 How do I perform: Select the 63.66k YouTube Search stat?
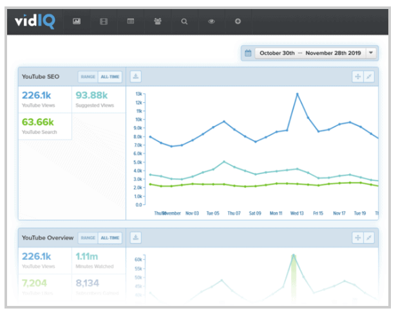(45, 126)
